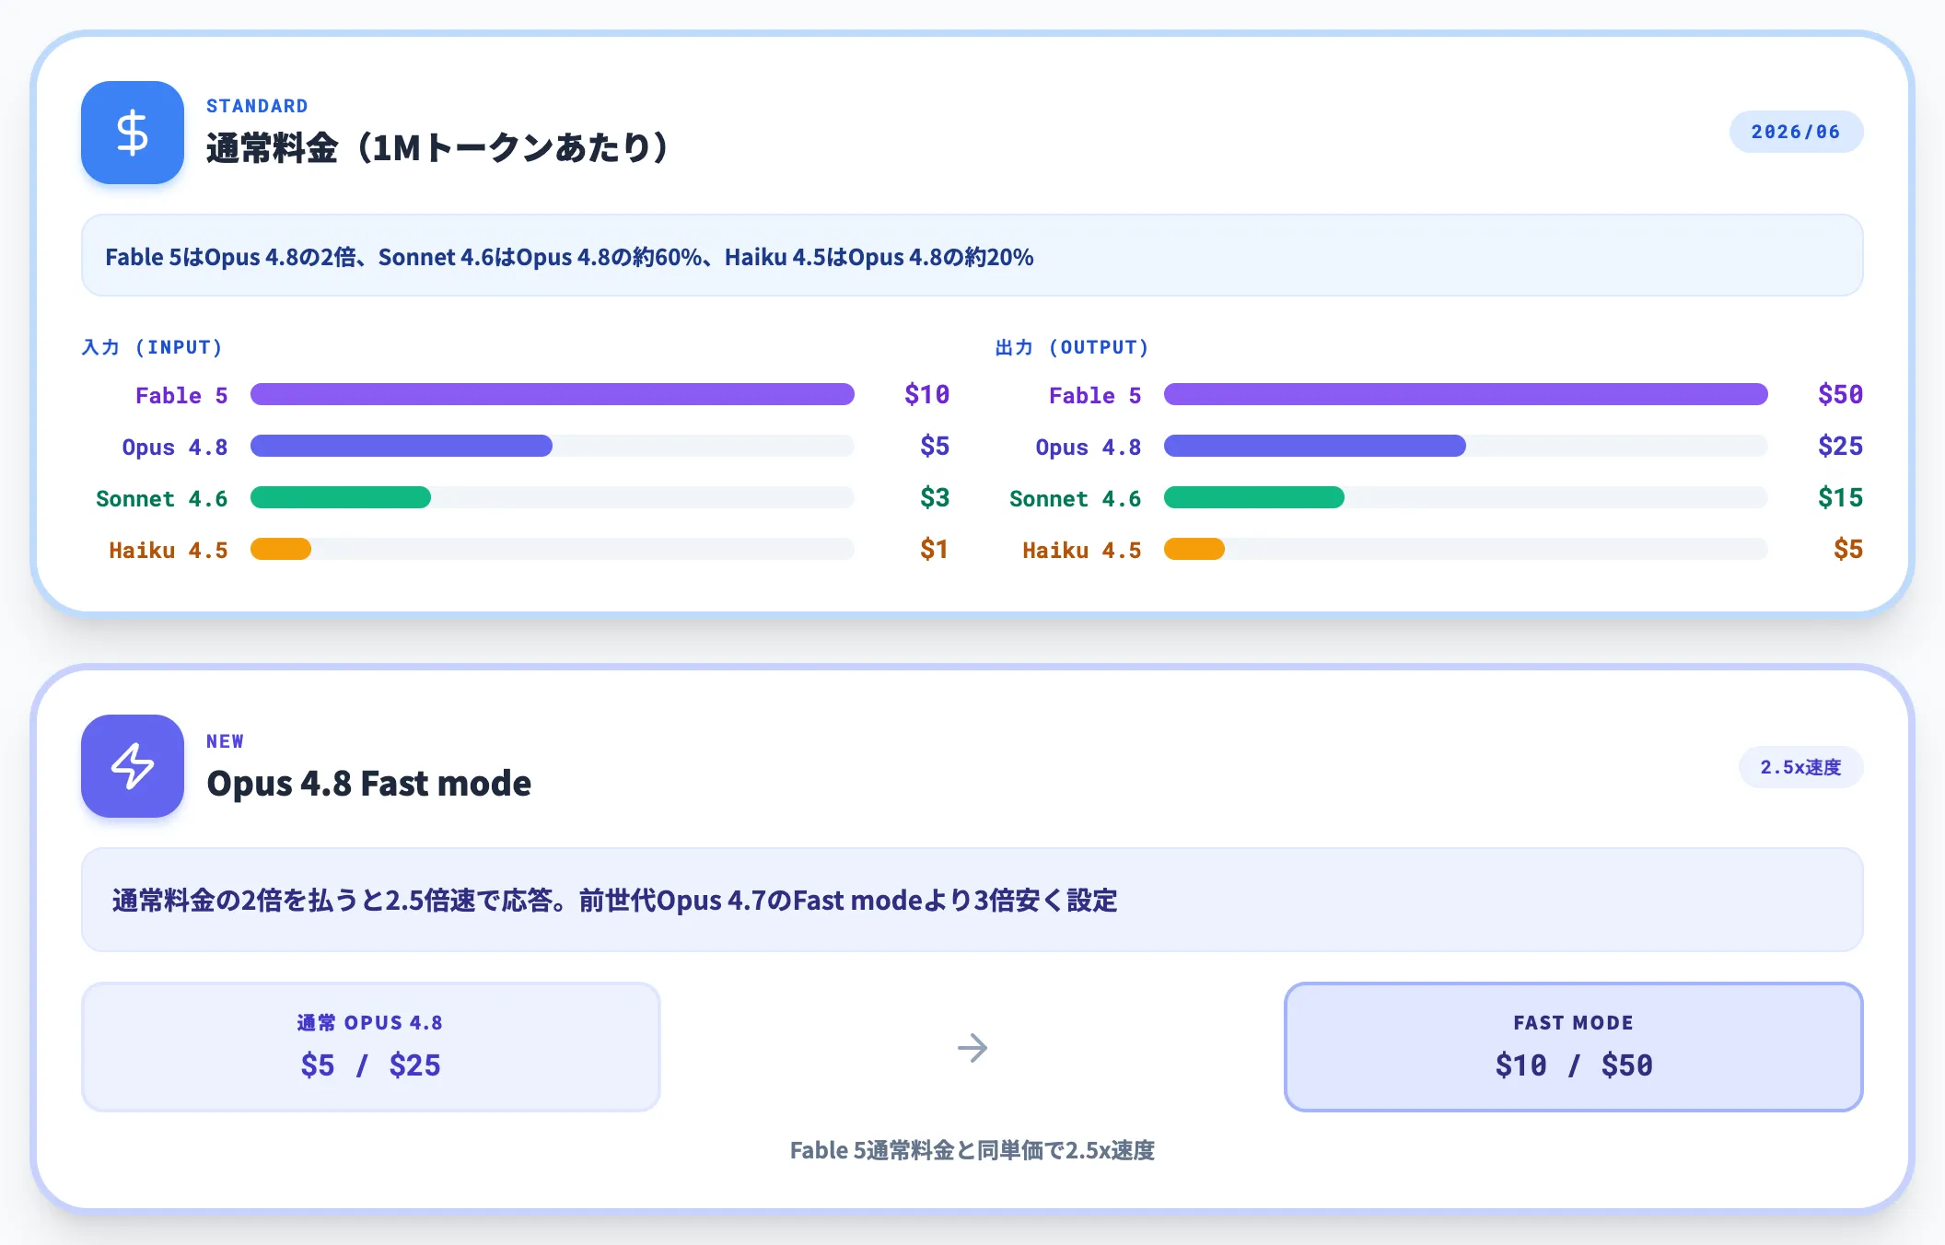
Task: Click the 通常料金（1Mトークンあたり） heading
Action: (437, 147)
